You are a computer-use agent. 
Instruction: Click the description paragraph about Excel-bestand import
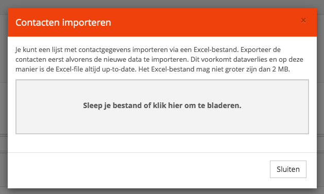click(x=159, y=60)
